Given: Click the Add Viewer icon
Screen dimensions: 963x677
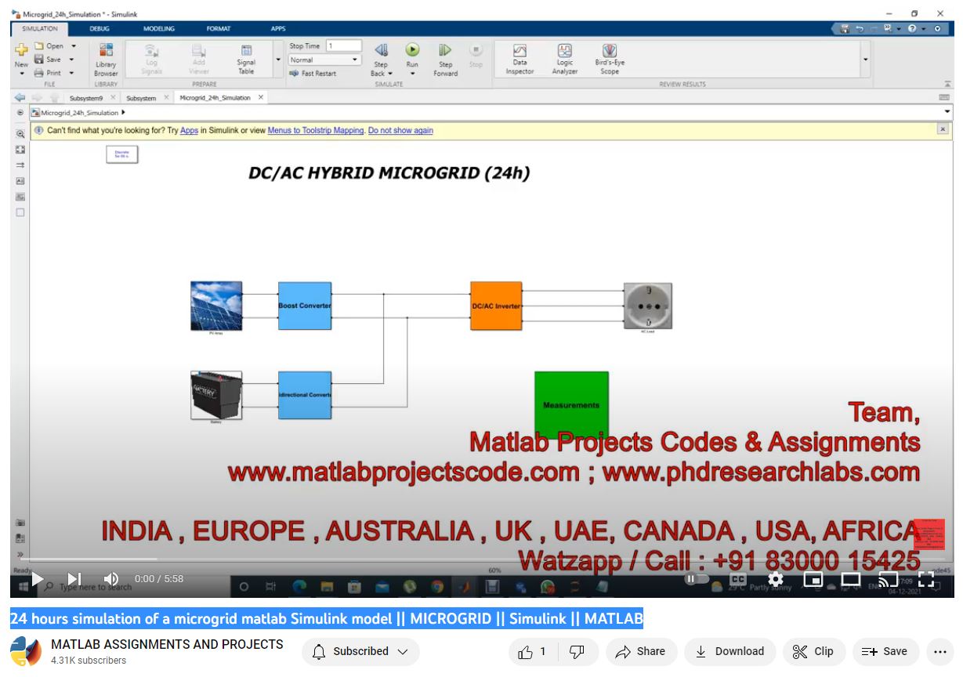Looking at the screenshot, I should pos(199,51).
